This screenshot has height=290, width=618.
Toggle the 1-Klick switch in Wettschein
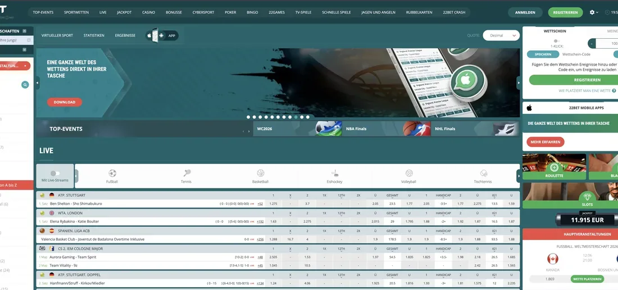(x=557, y=41)
